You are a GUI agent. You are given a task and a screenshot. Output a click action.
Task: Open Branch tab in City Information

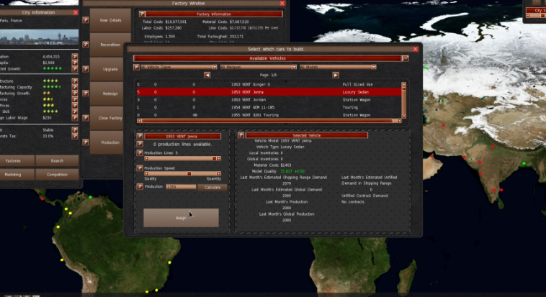(57, 160)
